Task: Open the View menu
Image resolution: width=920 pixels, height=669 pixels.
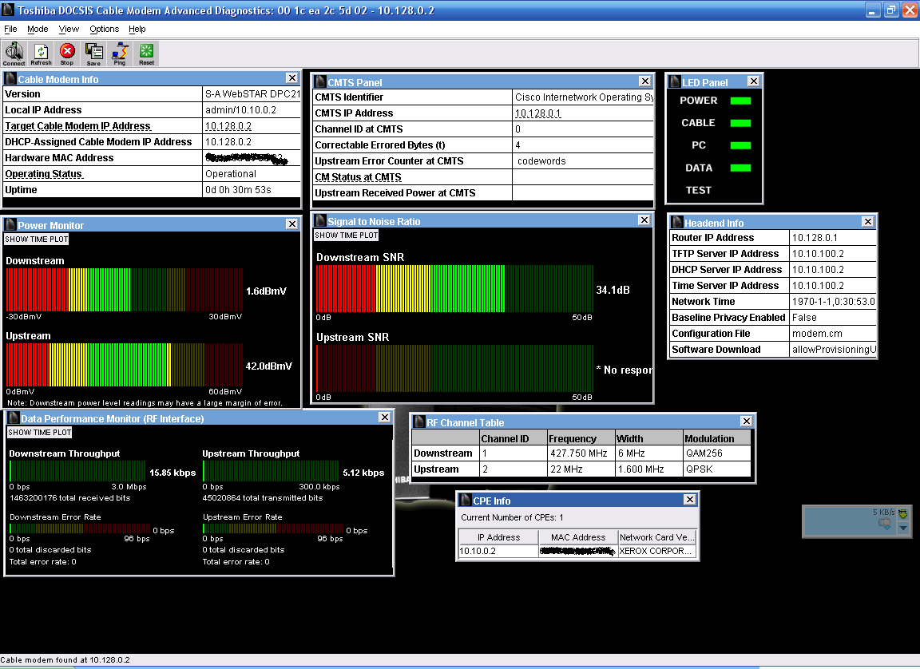Action: click(x=69, y=29)
